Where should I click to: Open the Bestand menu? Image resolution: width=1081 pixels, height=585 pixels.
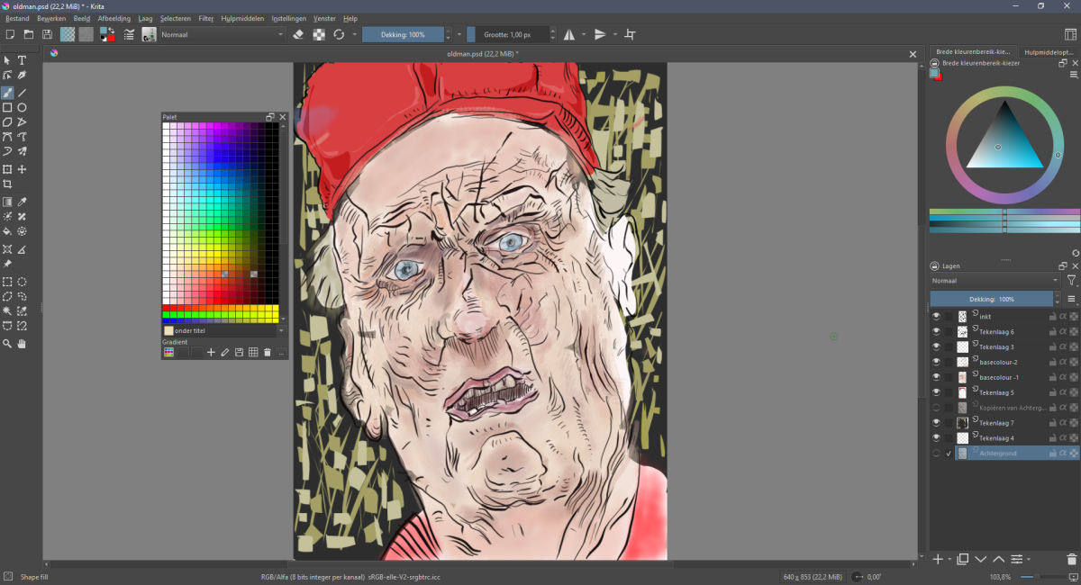[17, 18]
